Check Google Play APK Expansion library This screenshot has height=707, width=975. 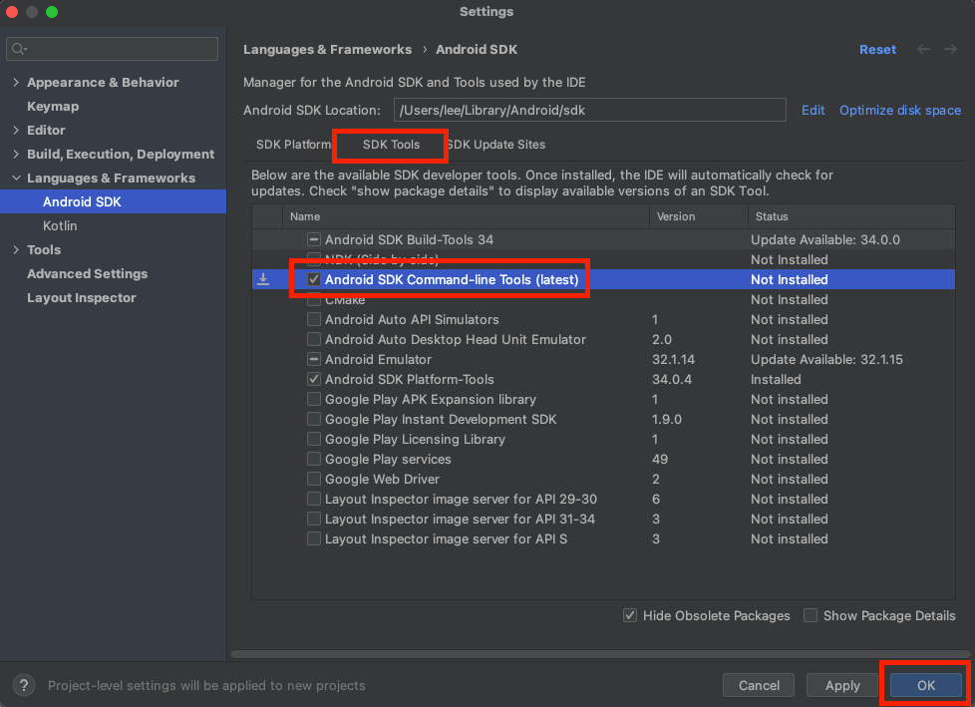[314, 399]
